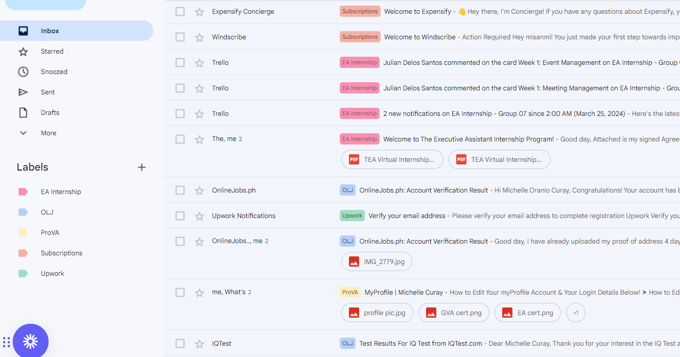Select the IQTest email checkbox
680x357 pixels.
coord(180,343)
